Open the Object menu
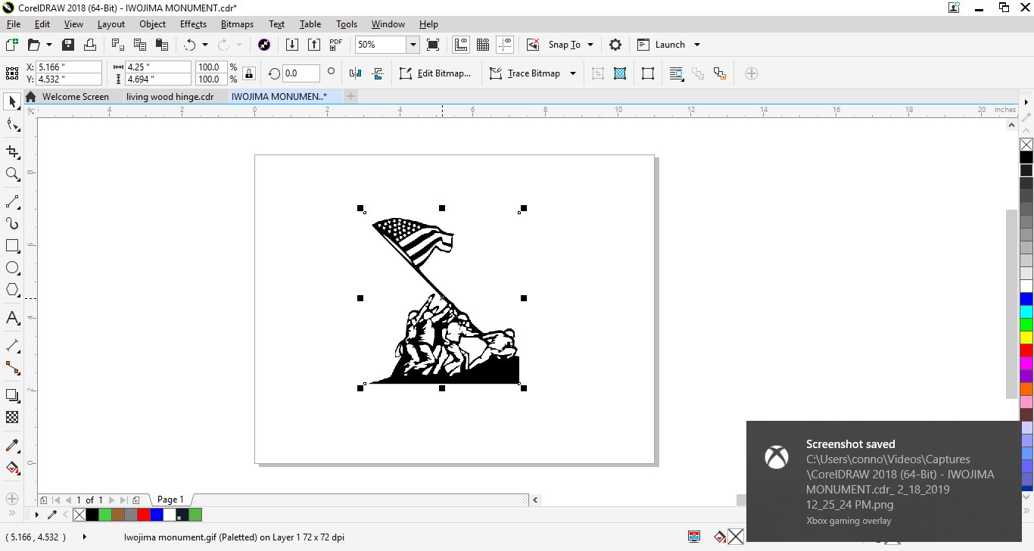 [152, 24]
